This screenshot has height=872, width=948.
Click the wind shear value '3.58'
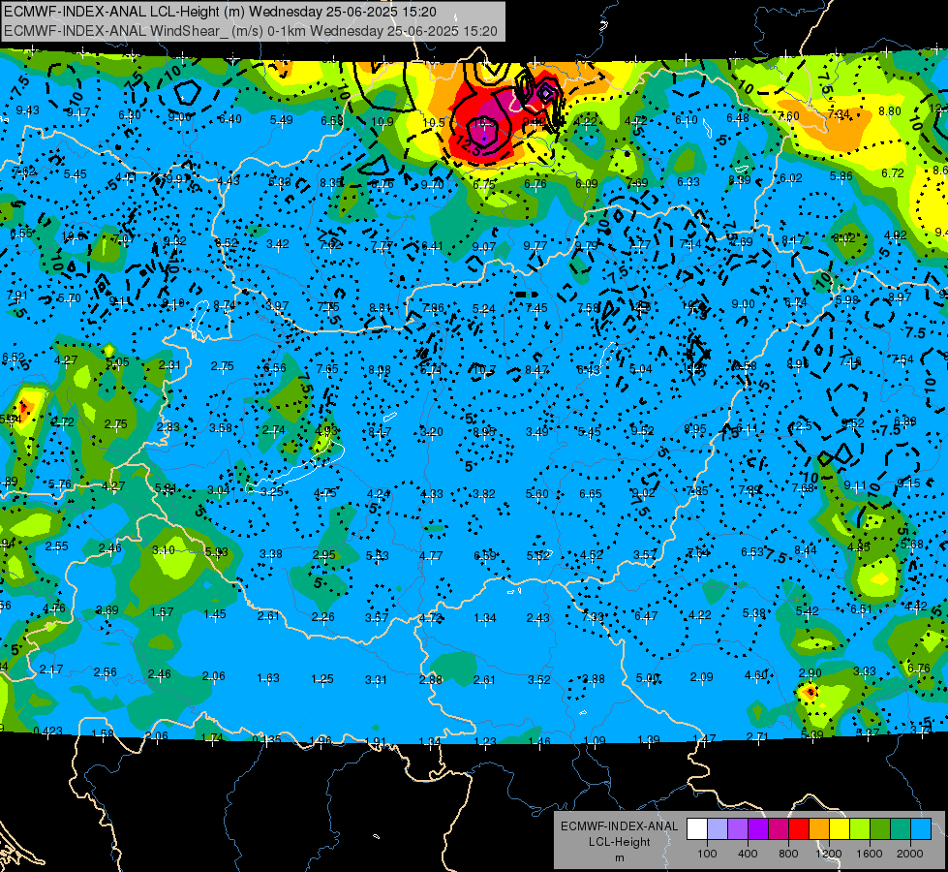221,428
